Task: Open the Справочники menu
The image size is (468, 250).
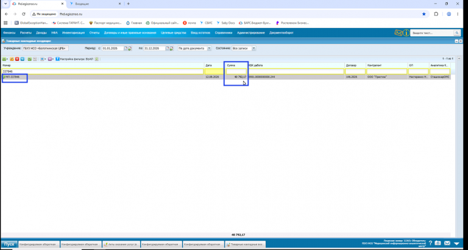Action: pyautogui.click(x=224, y=33)
